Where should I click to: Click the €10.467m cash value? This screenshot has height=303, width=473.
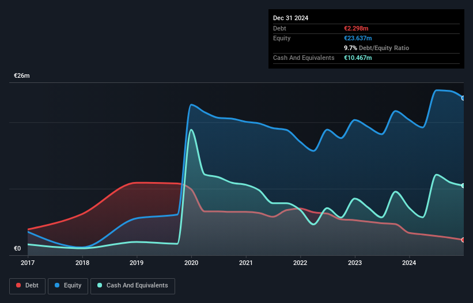(358, 58)
